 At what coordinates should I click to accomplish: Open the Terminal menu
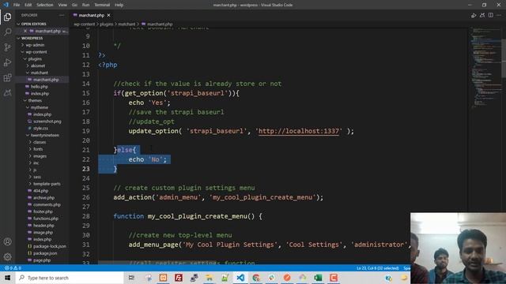point(102,5)
